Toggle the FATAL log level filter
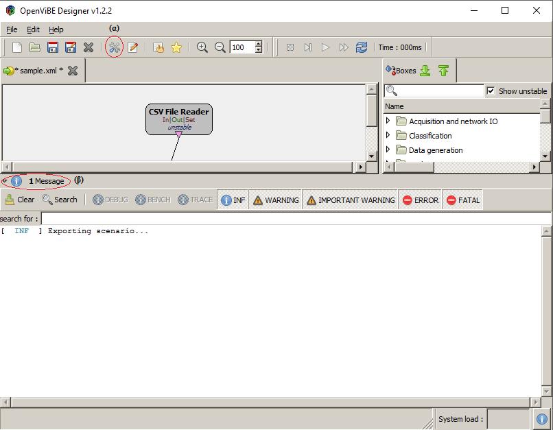 point(462,200)
